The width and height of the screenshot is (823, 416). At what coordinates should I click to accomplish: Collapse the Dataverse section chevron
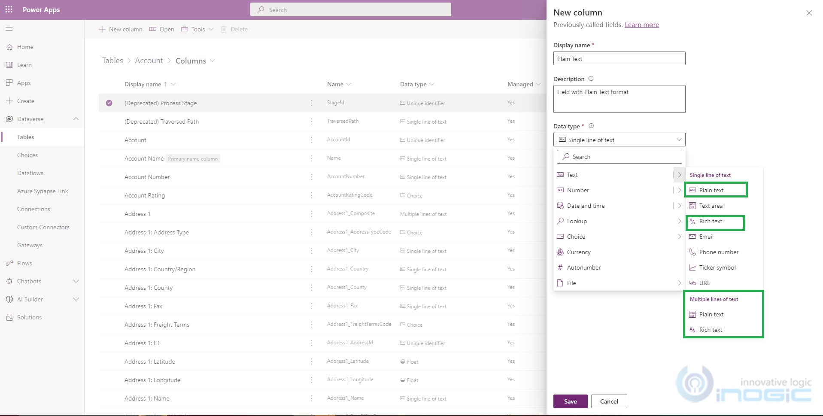pyautogui.click(x=76, y=119)
